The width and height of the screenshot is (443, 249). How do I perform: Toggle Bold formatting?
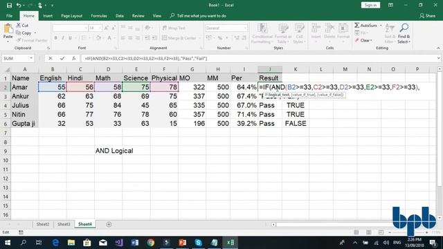click(55, 38)
